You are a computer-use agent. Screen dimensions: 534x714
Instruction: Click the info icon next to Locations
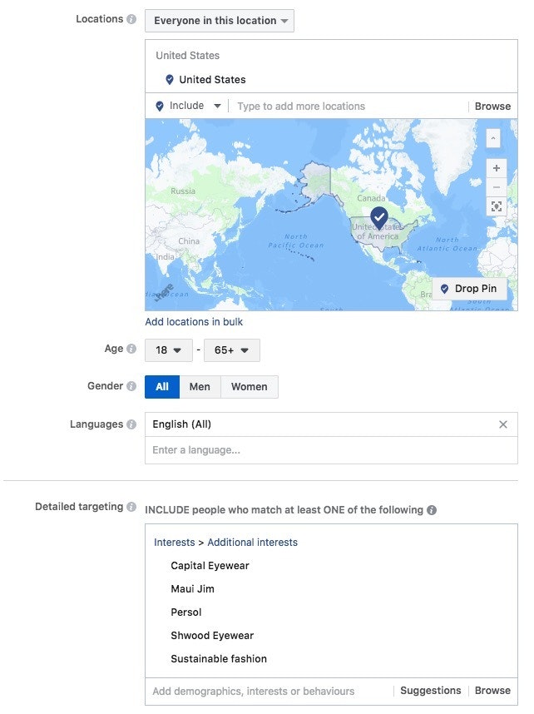click(x=131, y=19)
